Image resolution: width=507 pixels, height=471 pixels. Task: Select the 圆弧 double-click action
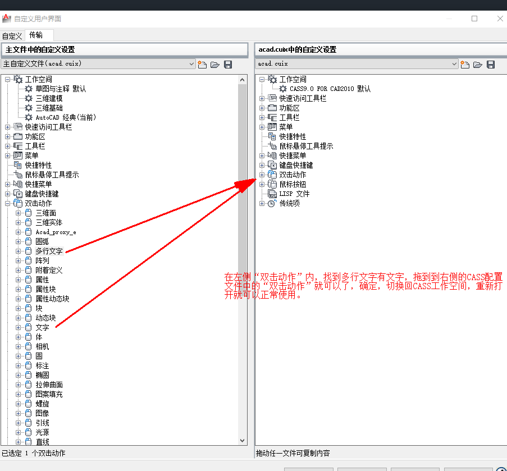pos(42,241)
